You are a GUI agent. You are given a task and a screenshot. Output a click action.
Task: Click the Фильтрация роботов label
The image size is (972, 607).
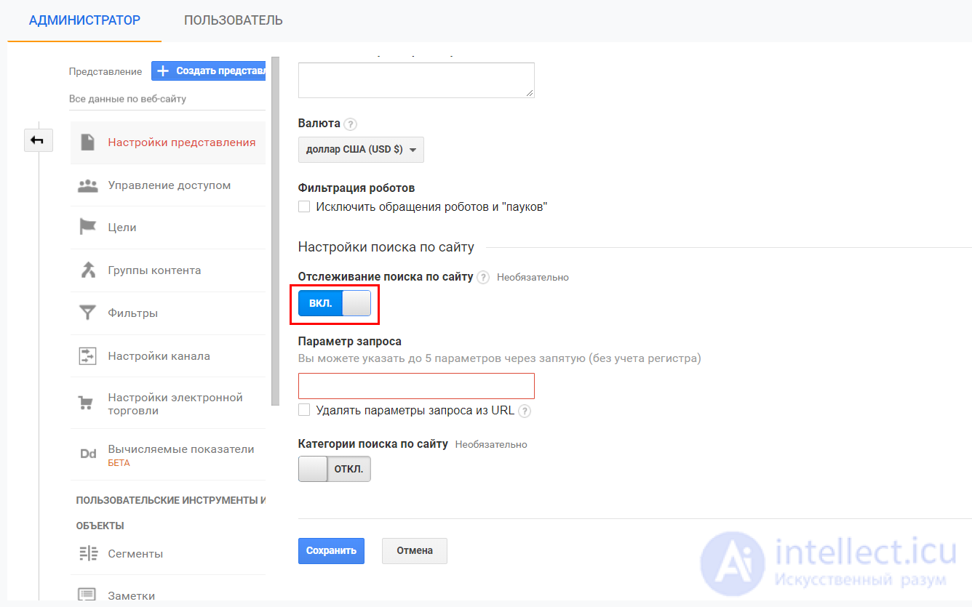coord(356,188)
